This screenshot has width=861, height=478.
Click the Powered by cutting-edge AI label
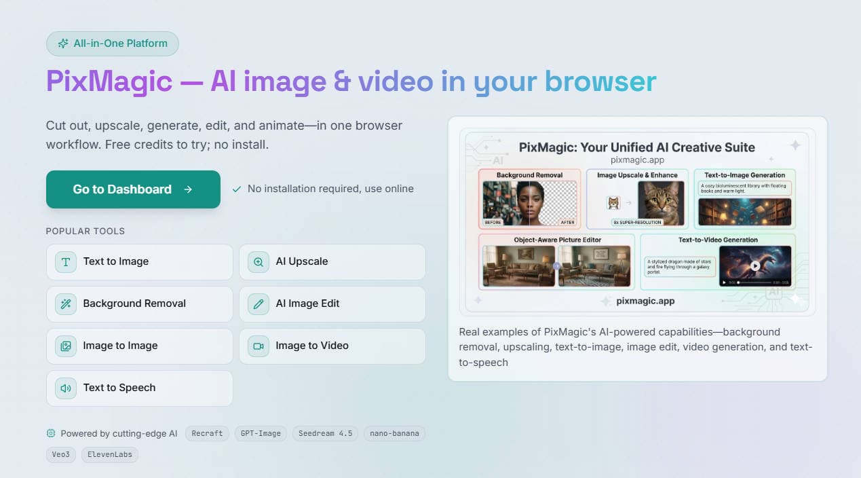pos(119,433)
